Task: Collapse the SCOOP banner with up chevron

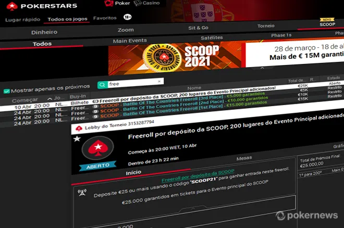Action: pyautogui.click(x=262, y=68)
